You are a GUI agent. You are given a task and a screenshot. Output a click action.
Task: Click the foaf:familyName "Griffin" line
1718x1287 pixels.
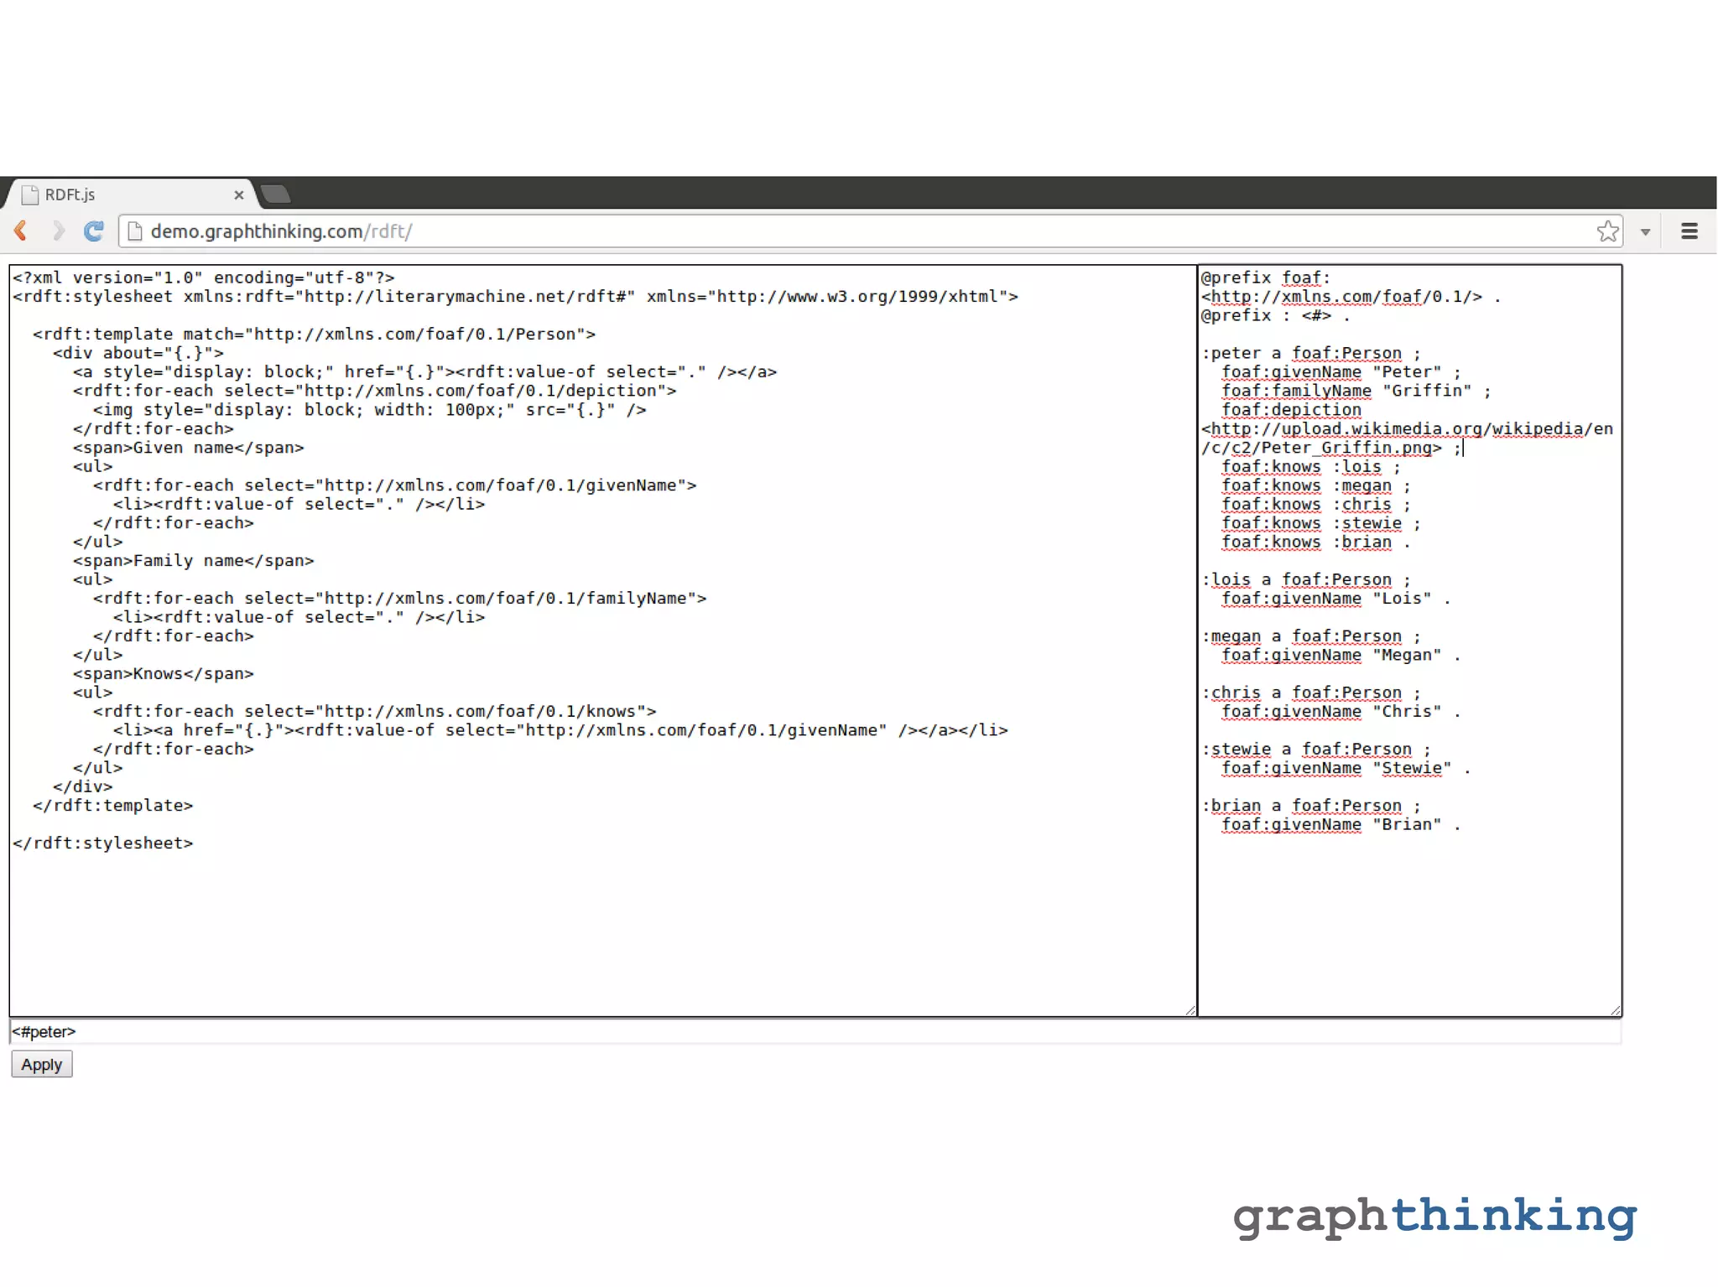(1356, 391)
